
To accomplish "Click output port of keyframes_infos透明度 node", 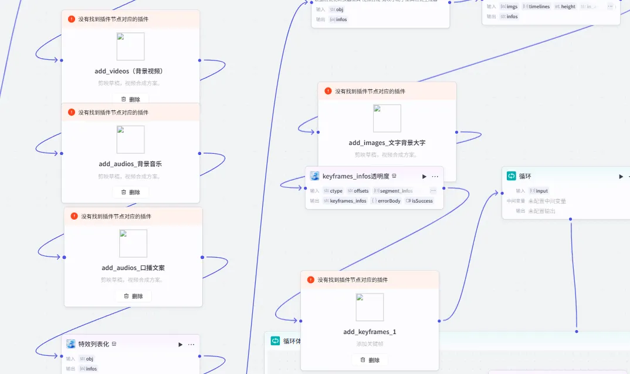I will coord(443,188).
